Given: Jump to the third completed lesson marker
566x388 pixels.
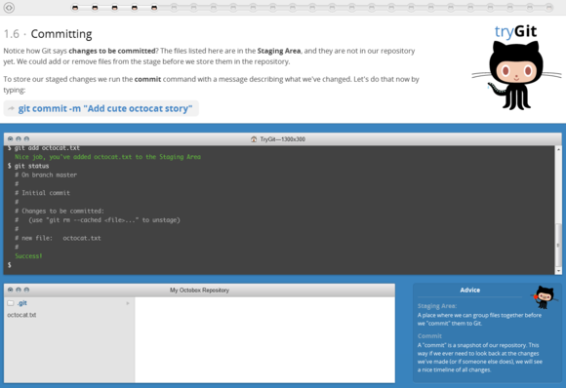Looking at the screenshot, I should (115, 7).
